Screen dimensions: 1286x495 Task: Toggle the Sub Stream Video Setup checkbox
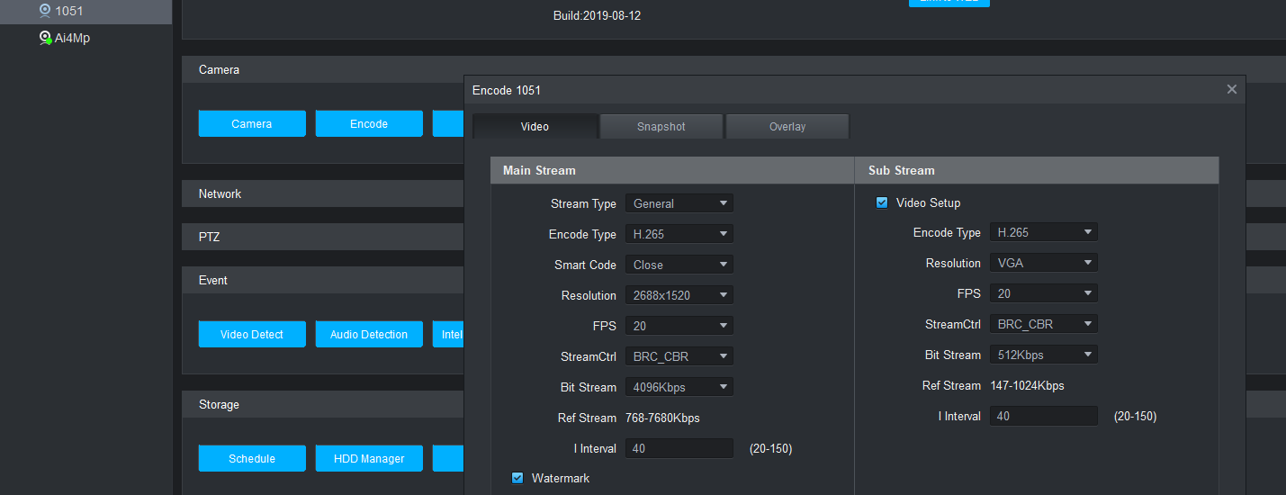coord(882,202)
